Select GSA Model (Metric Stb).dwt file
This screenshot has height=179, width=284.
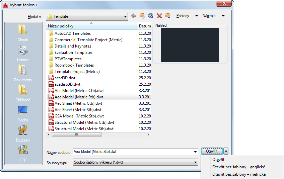[76, 116]
